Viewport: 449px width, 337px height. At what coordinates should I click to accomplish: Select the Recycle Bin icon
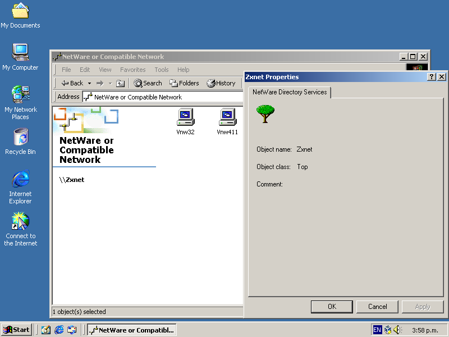click(21, 142)
